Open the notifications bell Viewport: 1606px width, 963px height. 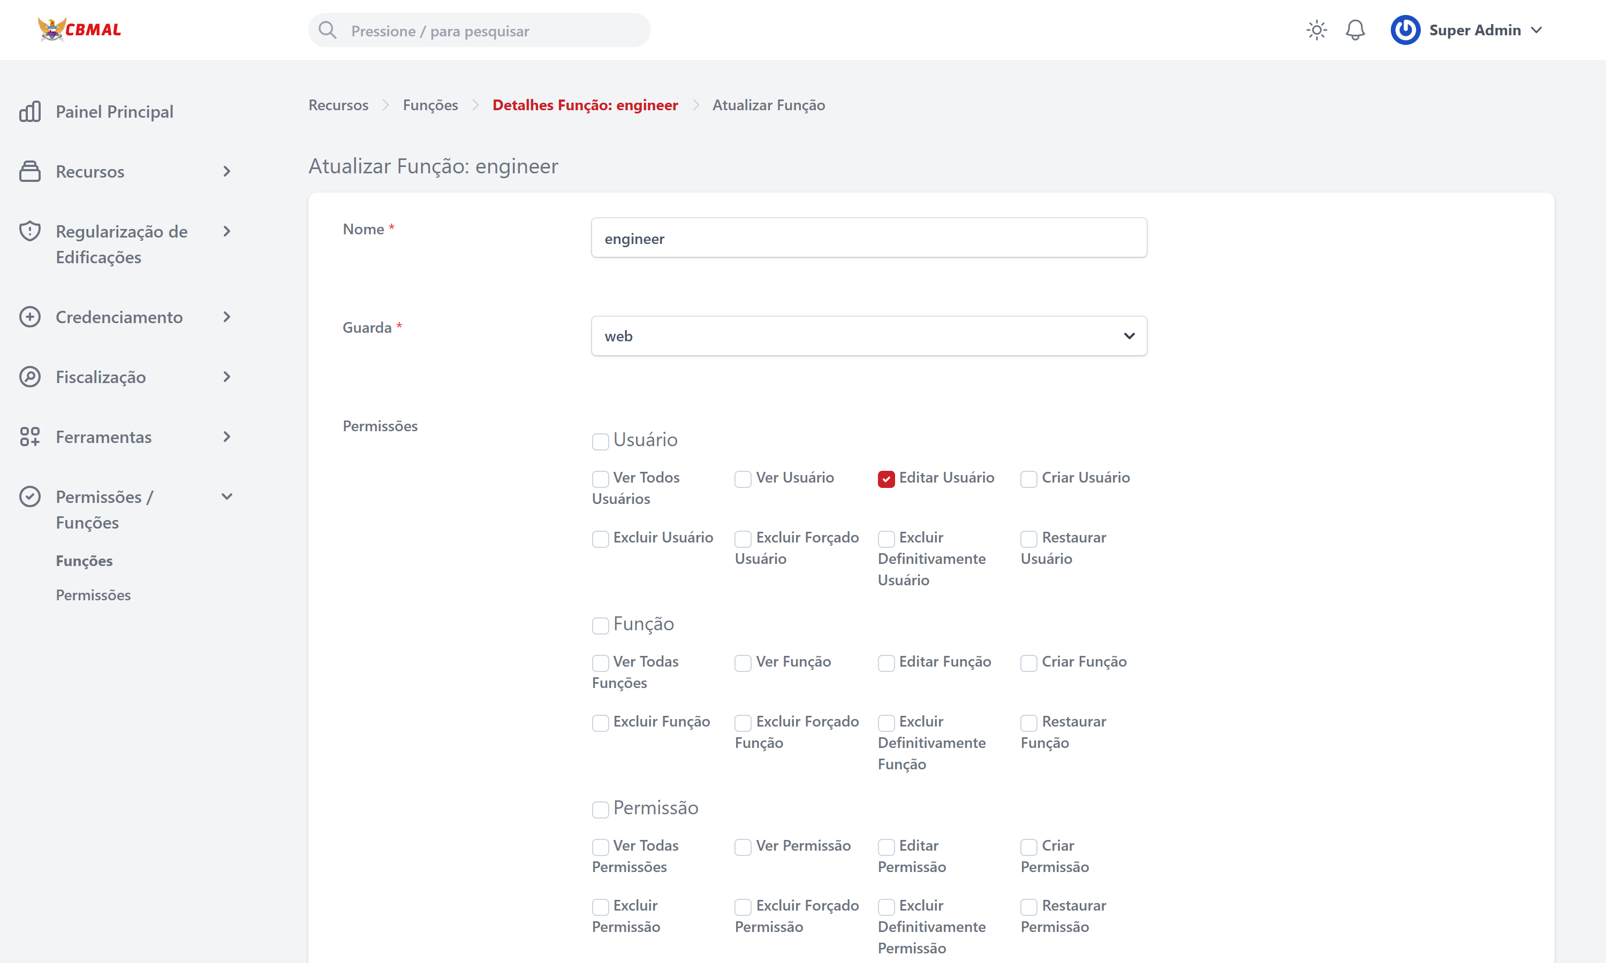point(1355,30)
